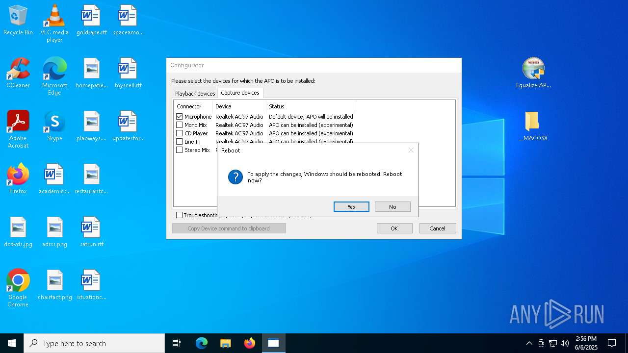Click Copy Device command to clipboard

(x=229, y=228)
